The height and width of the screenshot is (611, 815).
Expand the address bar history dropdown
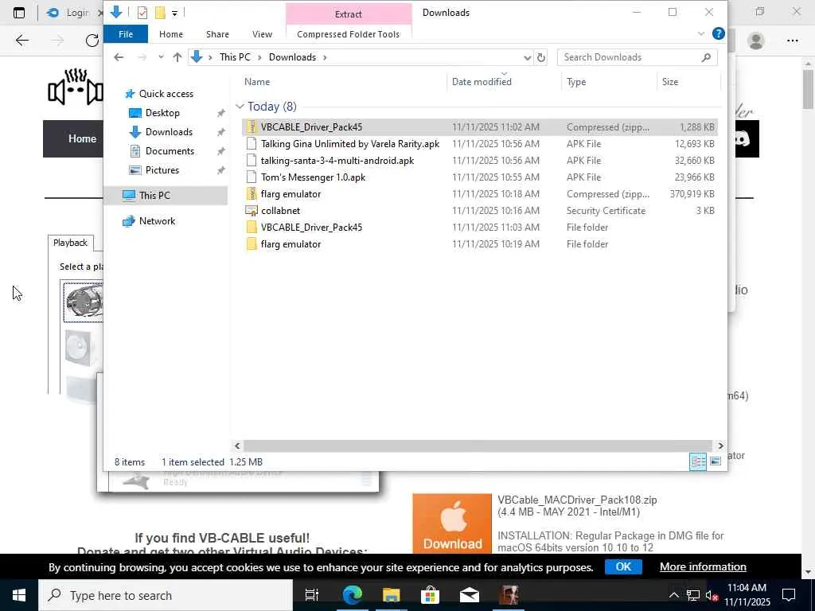(527, 57)
